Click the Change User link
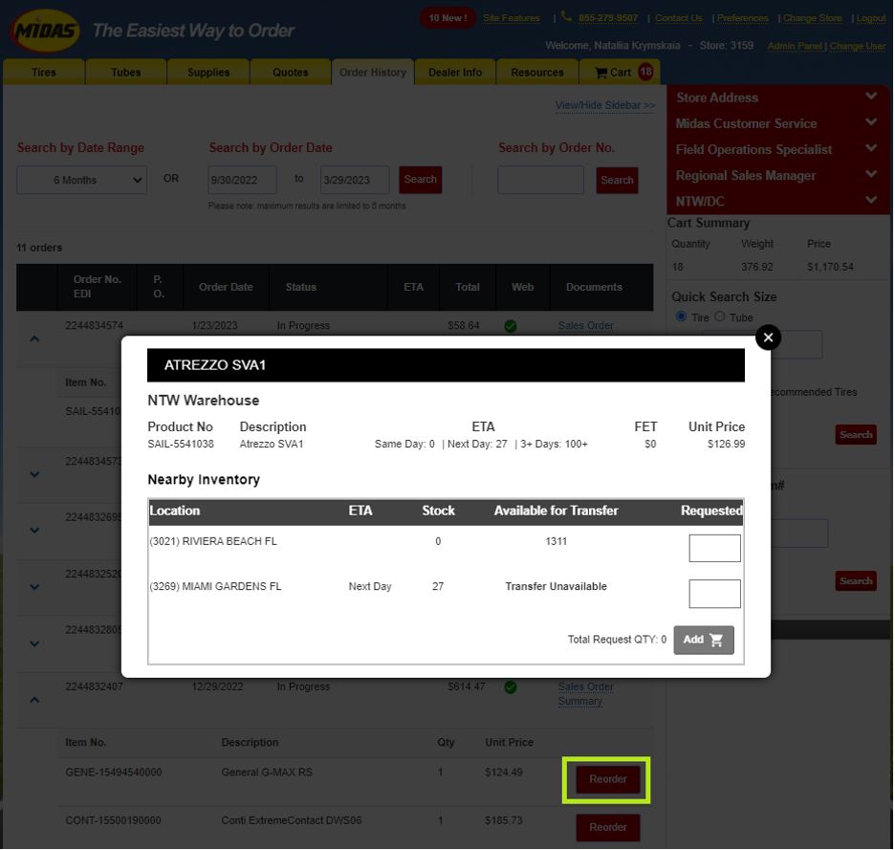The image size is (895, 850). 858,46
